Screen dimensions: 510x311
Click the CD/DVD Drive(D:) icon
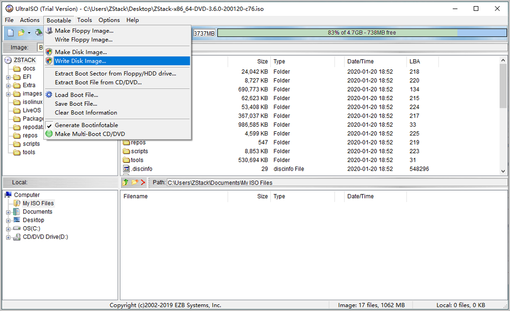click(x=17, y=237)
